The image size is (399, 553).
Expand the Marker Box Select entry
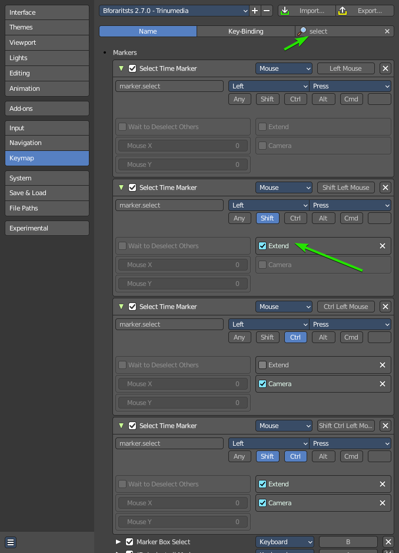(x=118, y=542)
